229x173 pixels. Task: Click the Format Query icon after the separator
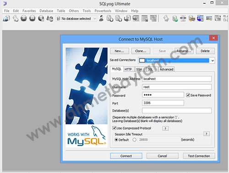pos(166,19)
